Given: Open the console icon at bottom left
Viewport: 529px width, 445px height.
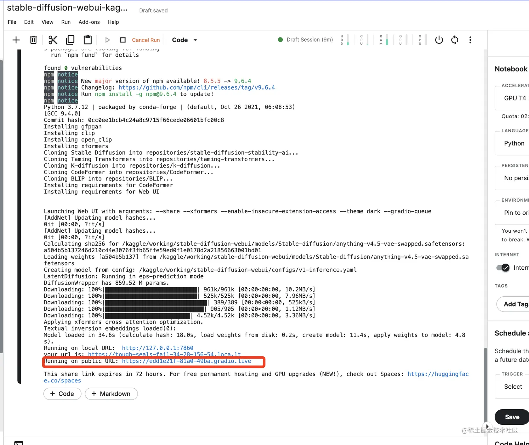Looking at the screenshot, I should click(19, 443).
